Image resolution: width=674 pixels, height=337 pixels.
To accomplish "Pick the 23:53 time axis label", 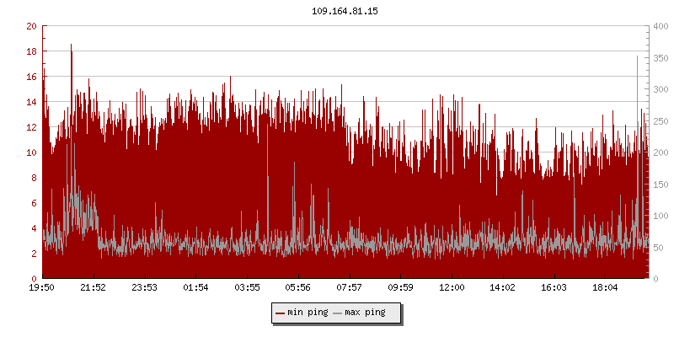I will 145,287.
